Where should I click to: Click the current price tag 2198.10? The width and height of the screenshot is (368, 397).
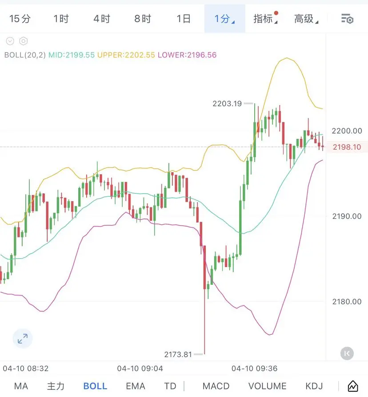point(347,147)
